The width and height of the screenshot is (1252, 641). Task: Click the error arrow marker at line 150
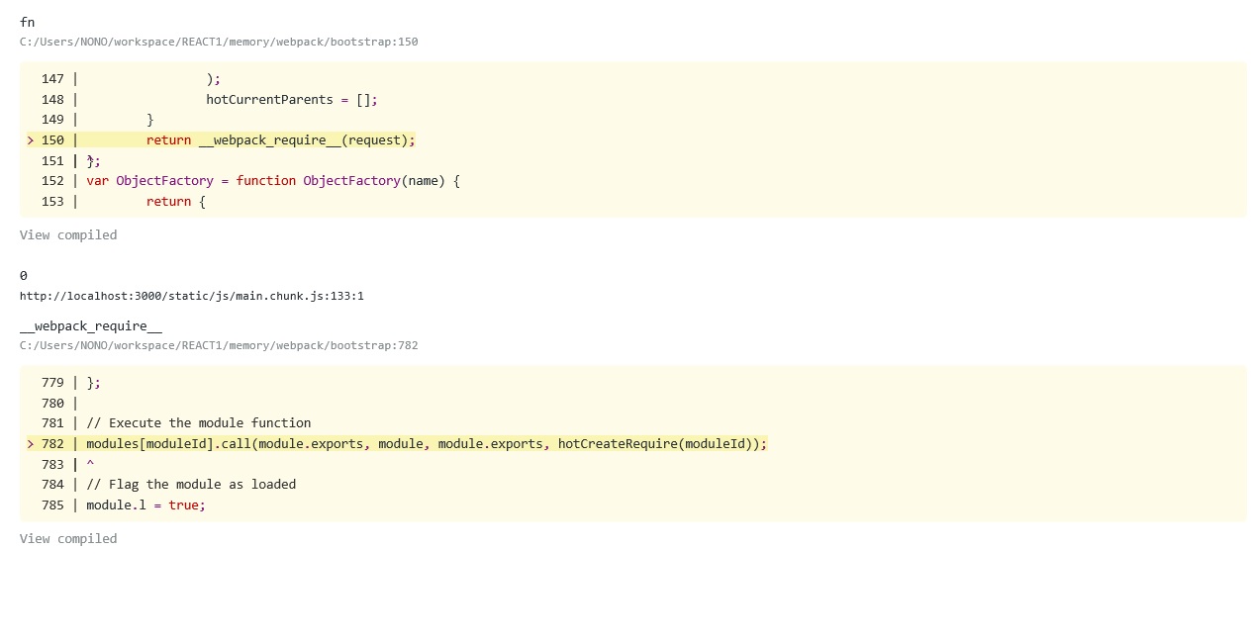(31, 140)
